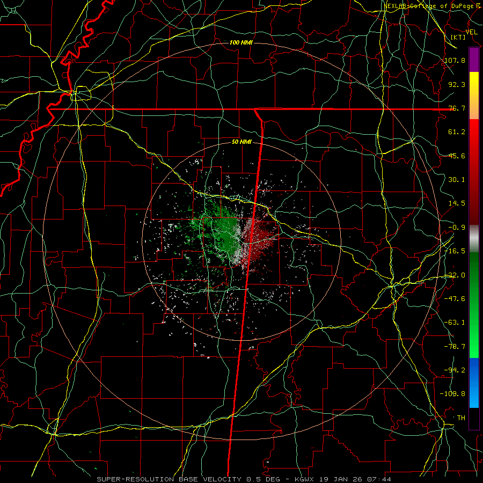Click the '0.5 DEG' elevation text in caption
The width and height of the screenshot is (483, 483).
tap(264, 479)
